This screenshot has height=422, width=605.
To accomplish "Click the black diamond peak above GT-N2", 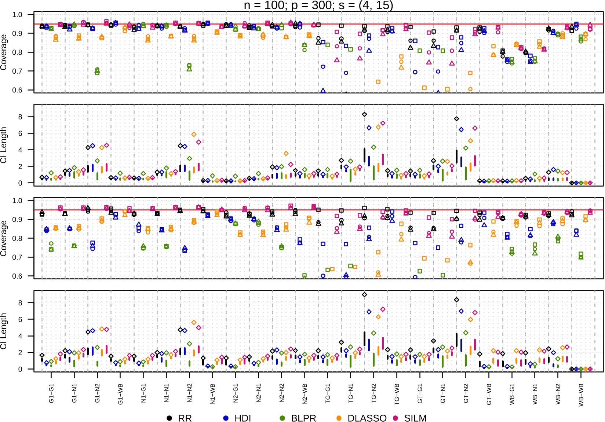I will pyautogui.click(x=457, y=119).
